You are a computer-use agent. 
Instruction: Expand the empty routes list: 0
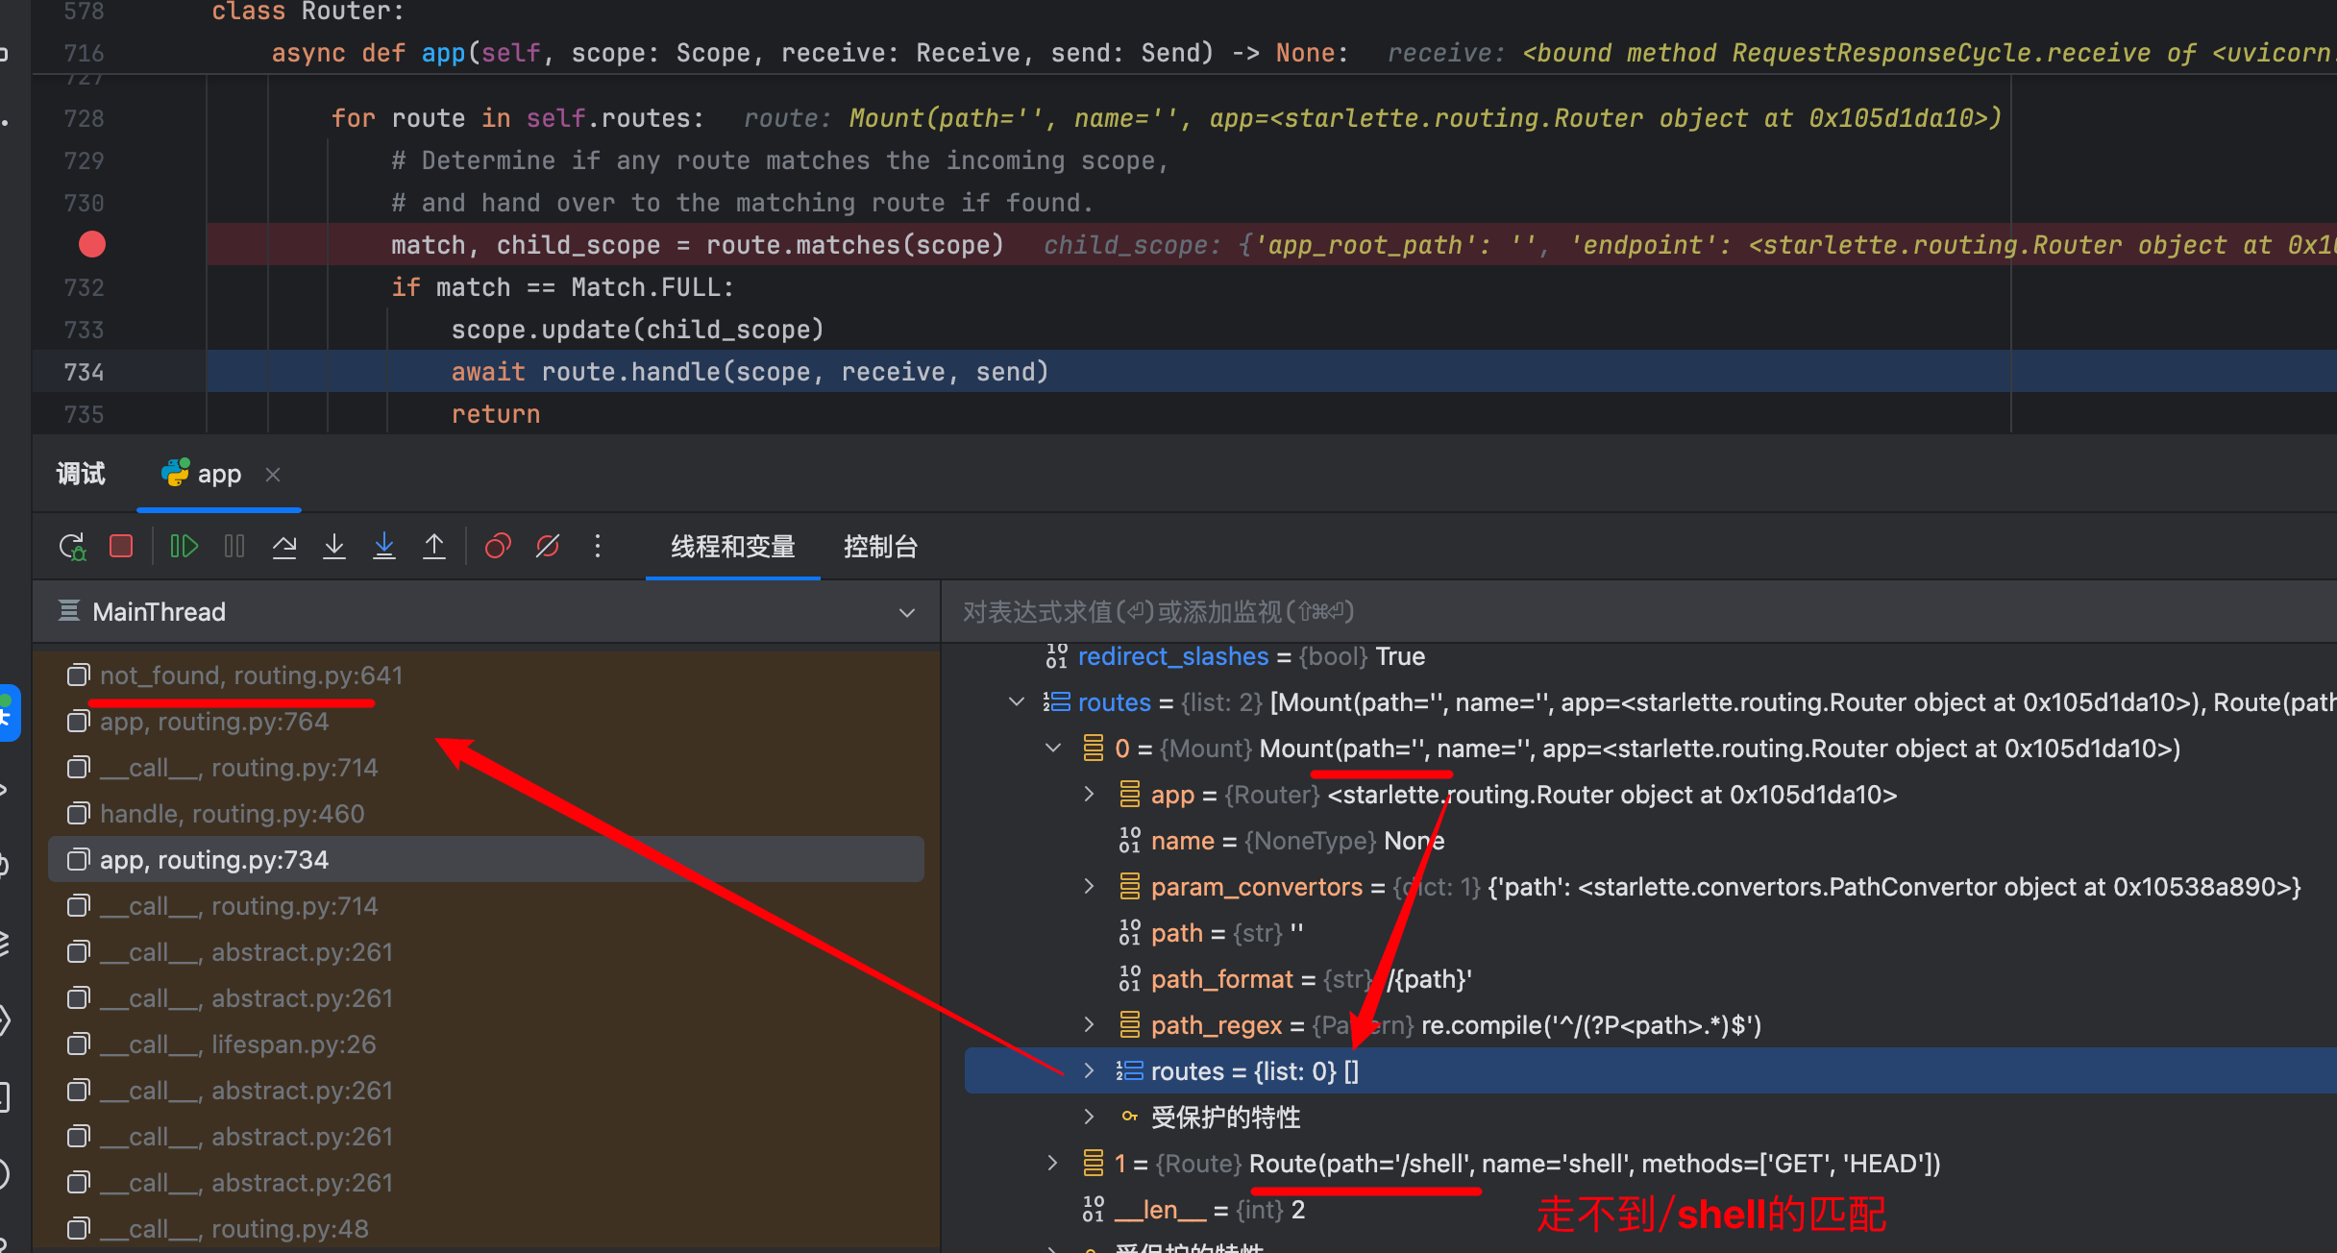click(1089, 1071)
